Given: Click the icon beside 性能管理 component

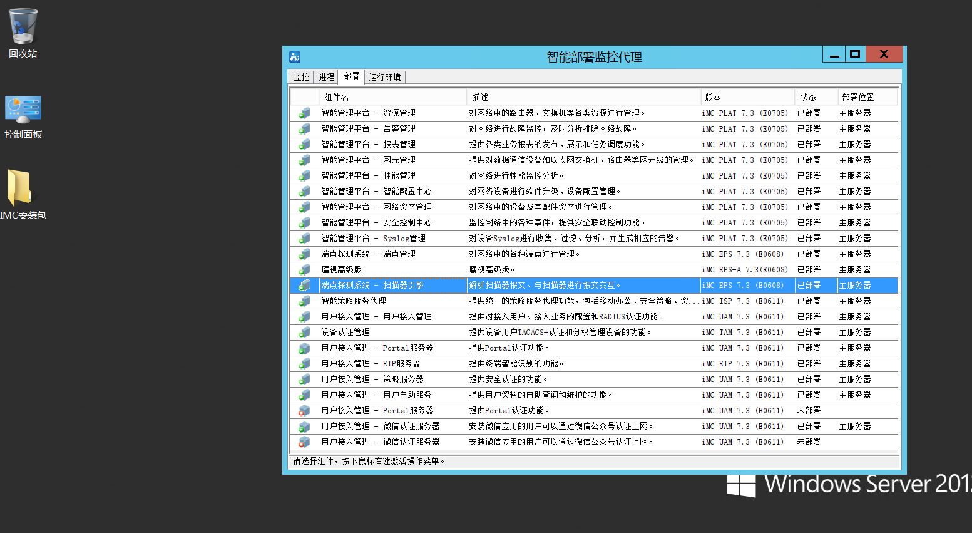Looking at the screenshot, I should click(304, 176).
